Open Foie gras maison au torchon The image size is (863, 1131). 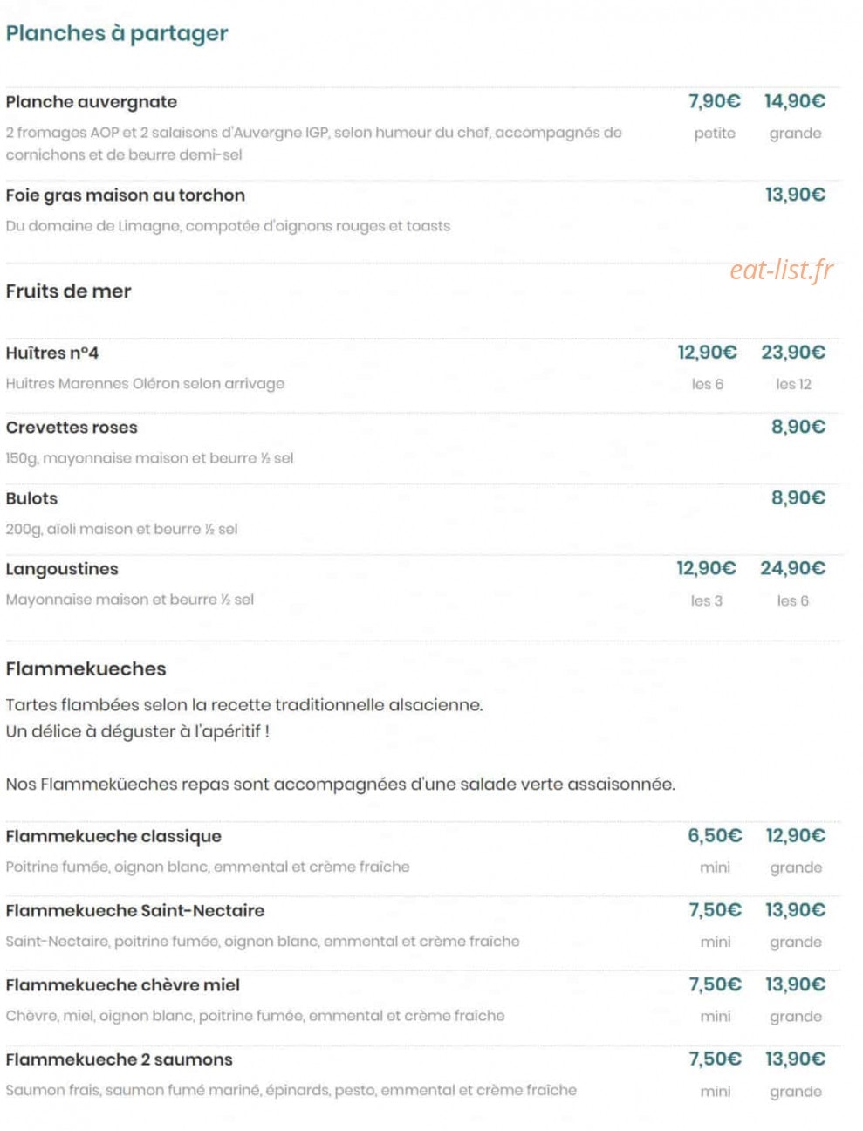(x=126, y=195)
